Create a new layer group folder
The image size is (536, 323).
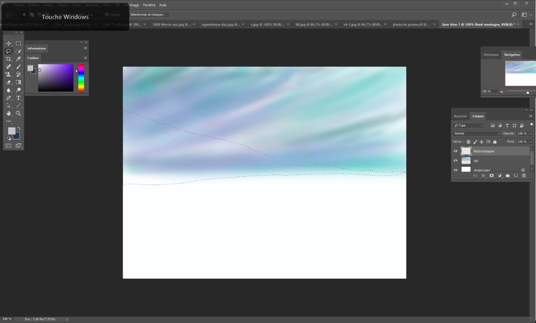click(x=508, y=176)
